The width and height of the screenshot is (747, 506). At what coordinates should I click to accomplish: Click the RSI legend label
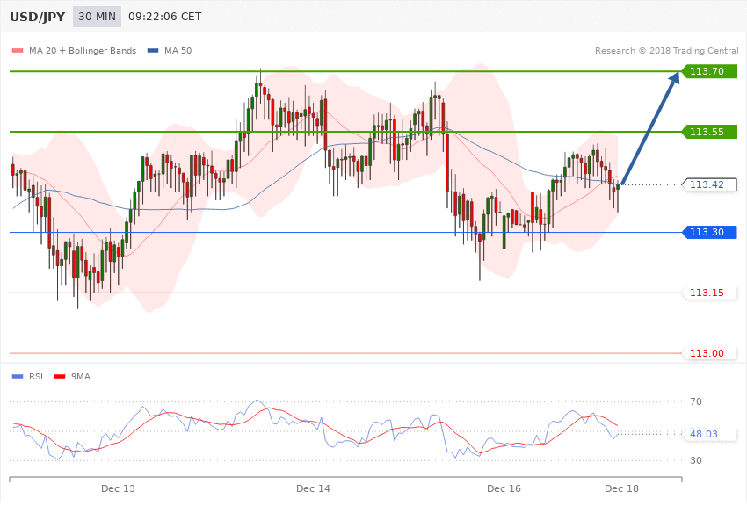36,377
